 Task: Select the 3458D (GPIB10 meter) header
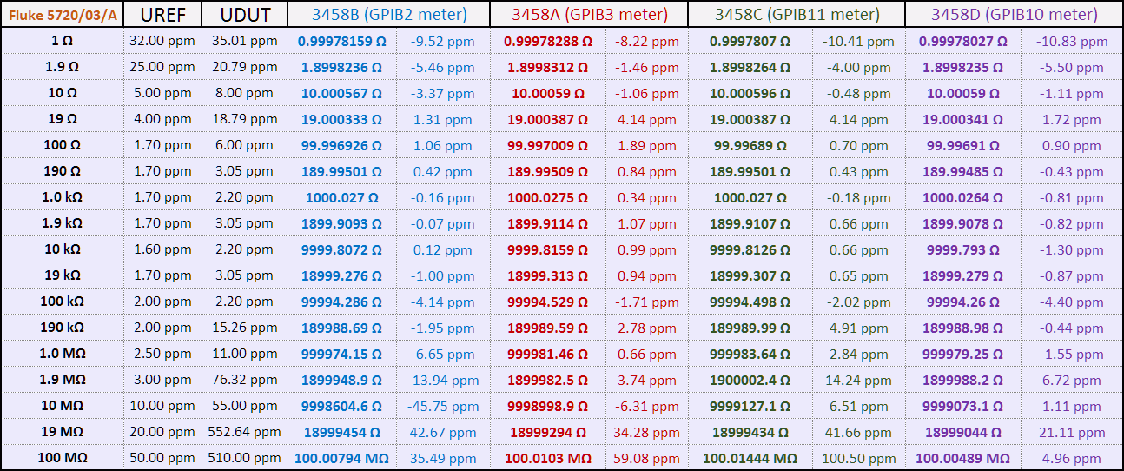[x=1014, y=14]
